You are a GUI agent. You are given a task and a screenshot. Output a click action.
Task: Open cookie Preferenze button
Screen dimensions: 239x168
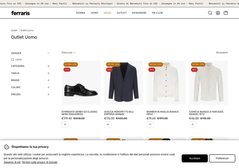click(222, 158)
